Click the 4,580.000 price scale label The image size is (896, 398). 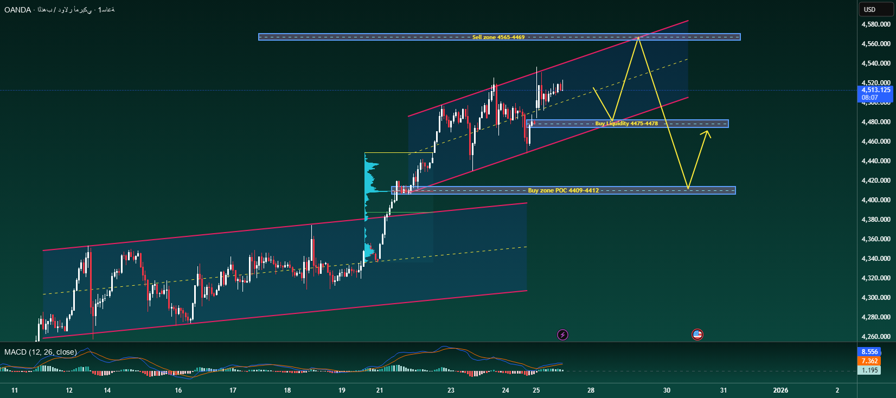[875, 24]
